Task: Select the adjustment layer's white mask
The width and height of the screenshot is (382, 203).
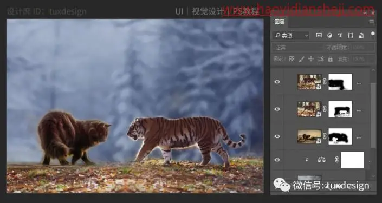Action: (x=352, y=160)
